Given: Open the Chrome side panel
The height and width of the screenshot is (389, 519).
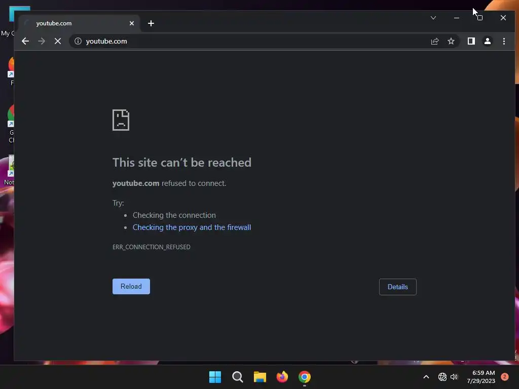Looking at the screenshot, I should pos(471,41).
